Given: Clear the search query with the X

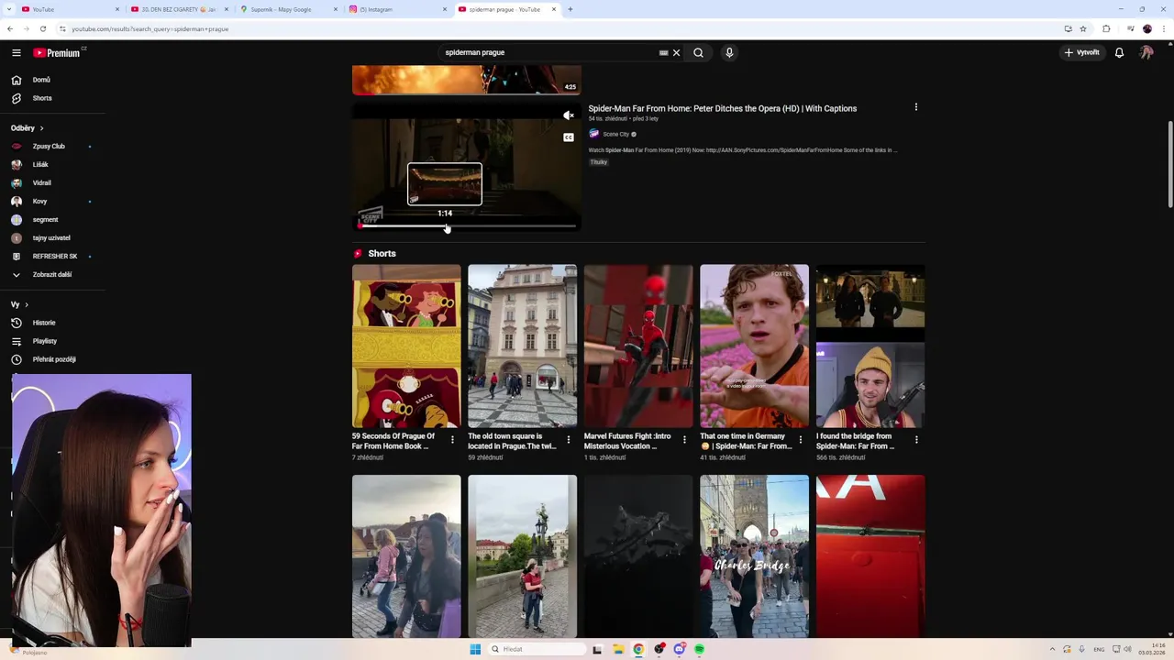Looking at the screenshot, I should pos(677,52).
